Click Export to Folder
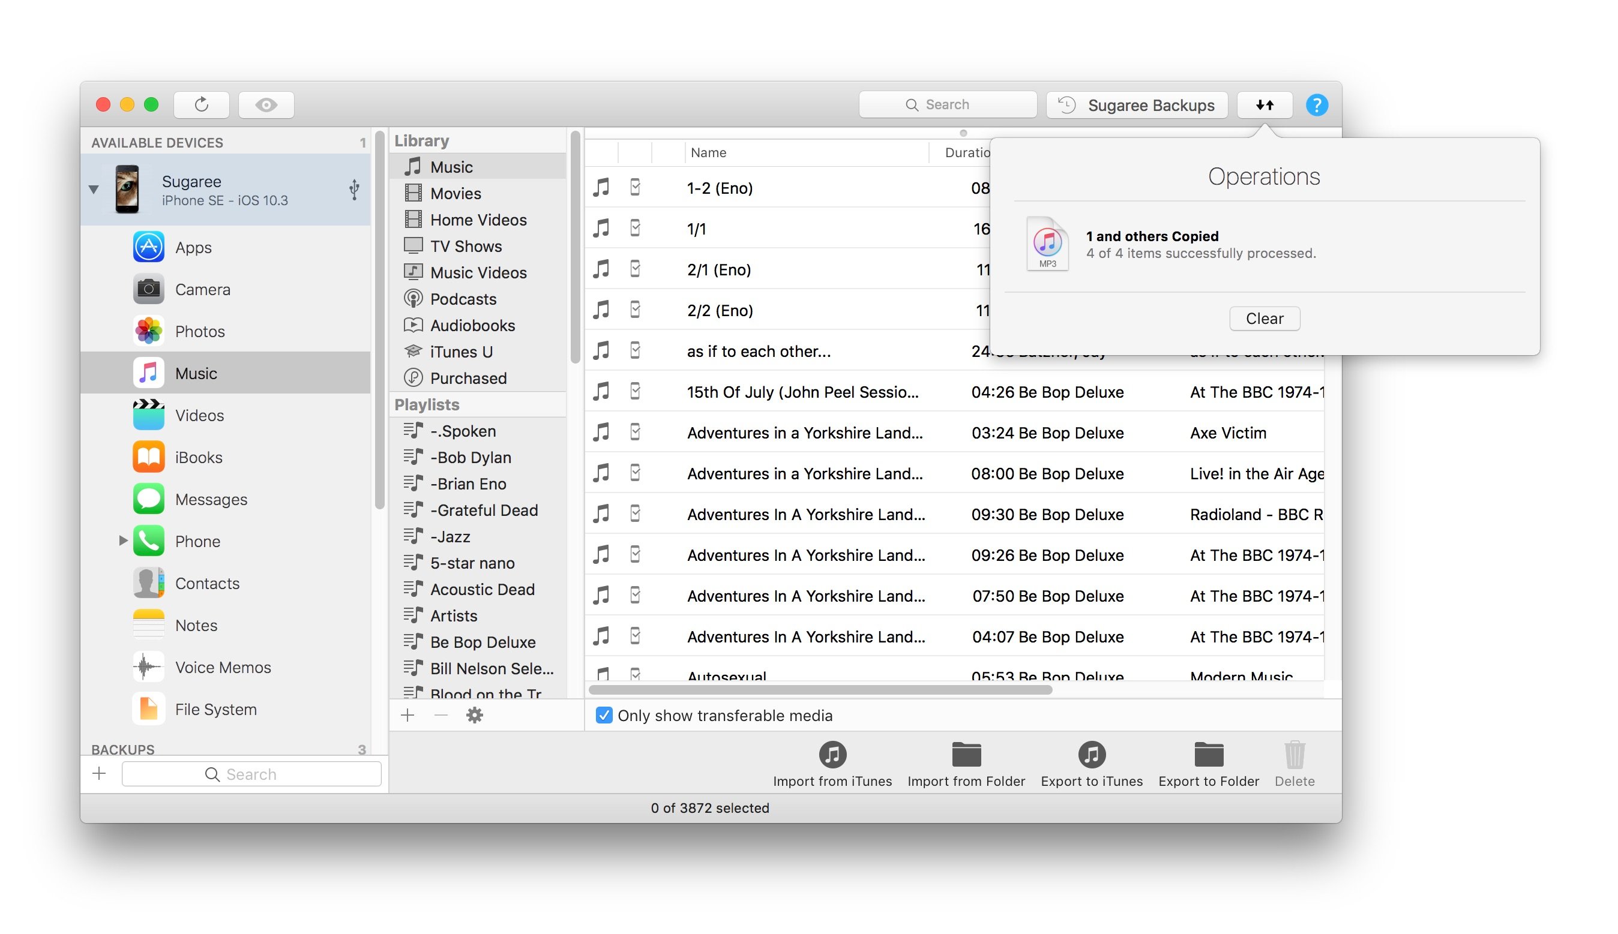 (1208, 764)
